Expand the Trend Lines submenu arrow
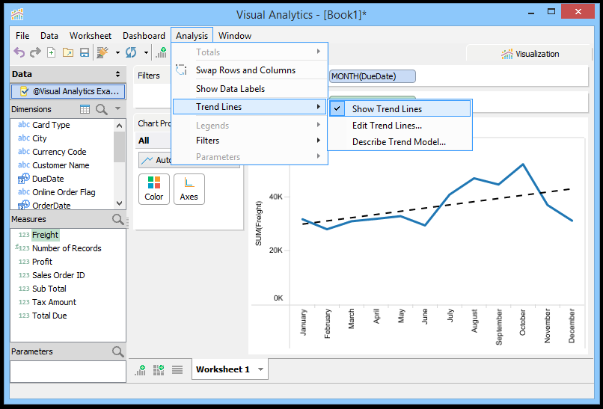 point(319,106)
